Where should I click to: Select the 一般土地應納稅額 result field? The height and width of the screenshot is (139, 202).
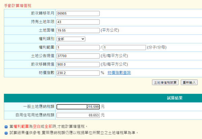(78, 107)
